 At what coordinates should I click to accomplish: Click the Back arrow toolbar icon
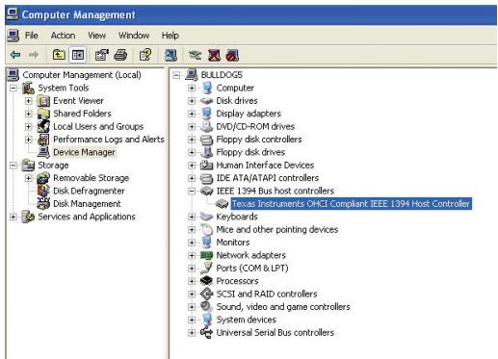pyautogui.click(x=15, y=55)
